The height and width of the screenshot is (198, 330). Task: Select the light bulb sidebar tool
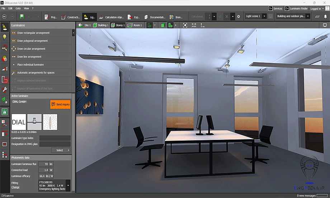tap(5, 37)
